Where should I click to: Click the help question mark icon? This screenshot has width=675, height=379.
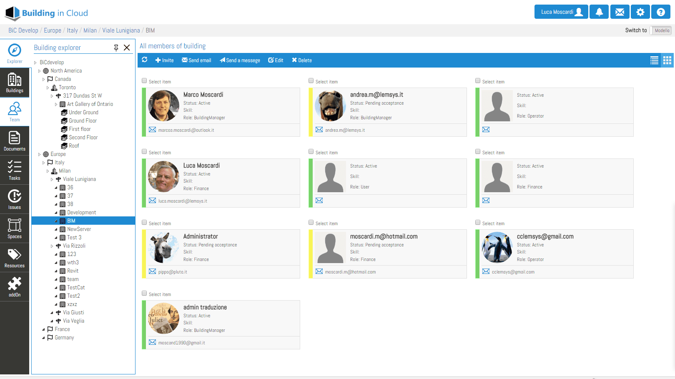pyautogui.click(x=661, y=12)
